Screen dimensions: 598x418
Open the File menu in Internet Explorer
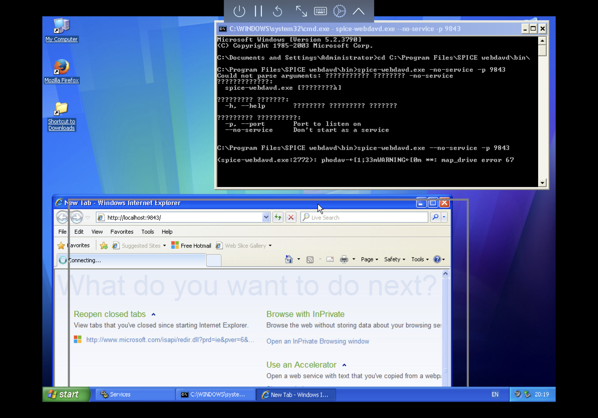pos(62,232)
